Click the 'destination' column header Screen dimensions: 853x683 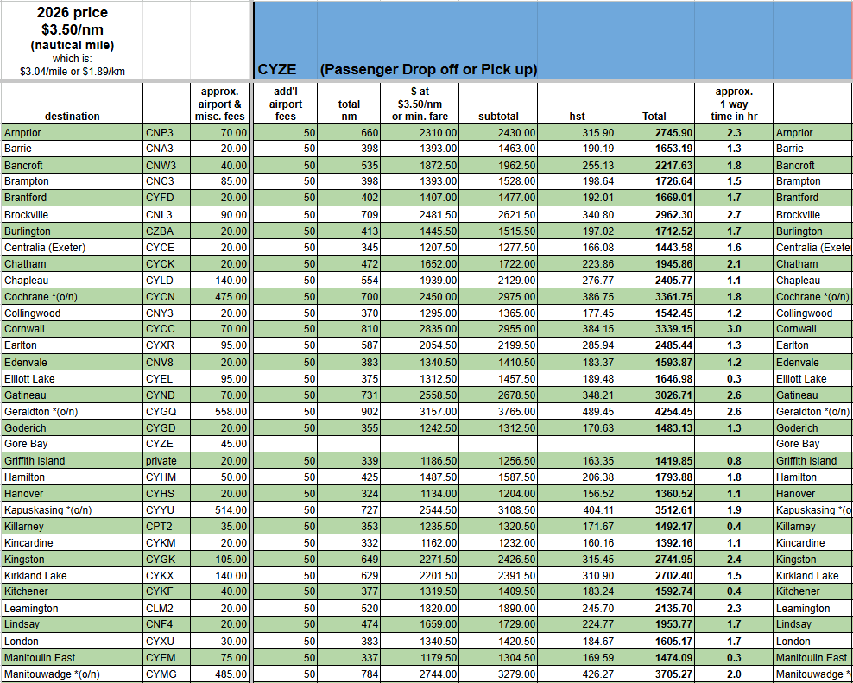pyautogui.click(x=72, y=116)
